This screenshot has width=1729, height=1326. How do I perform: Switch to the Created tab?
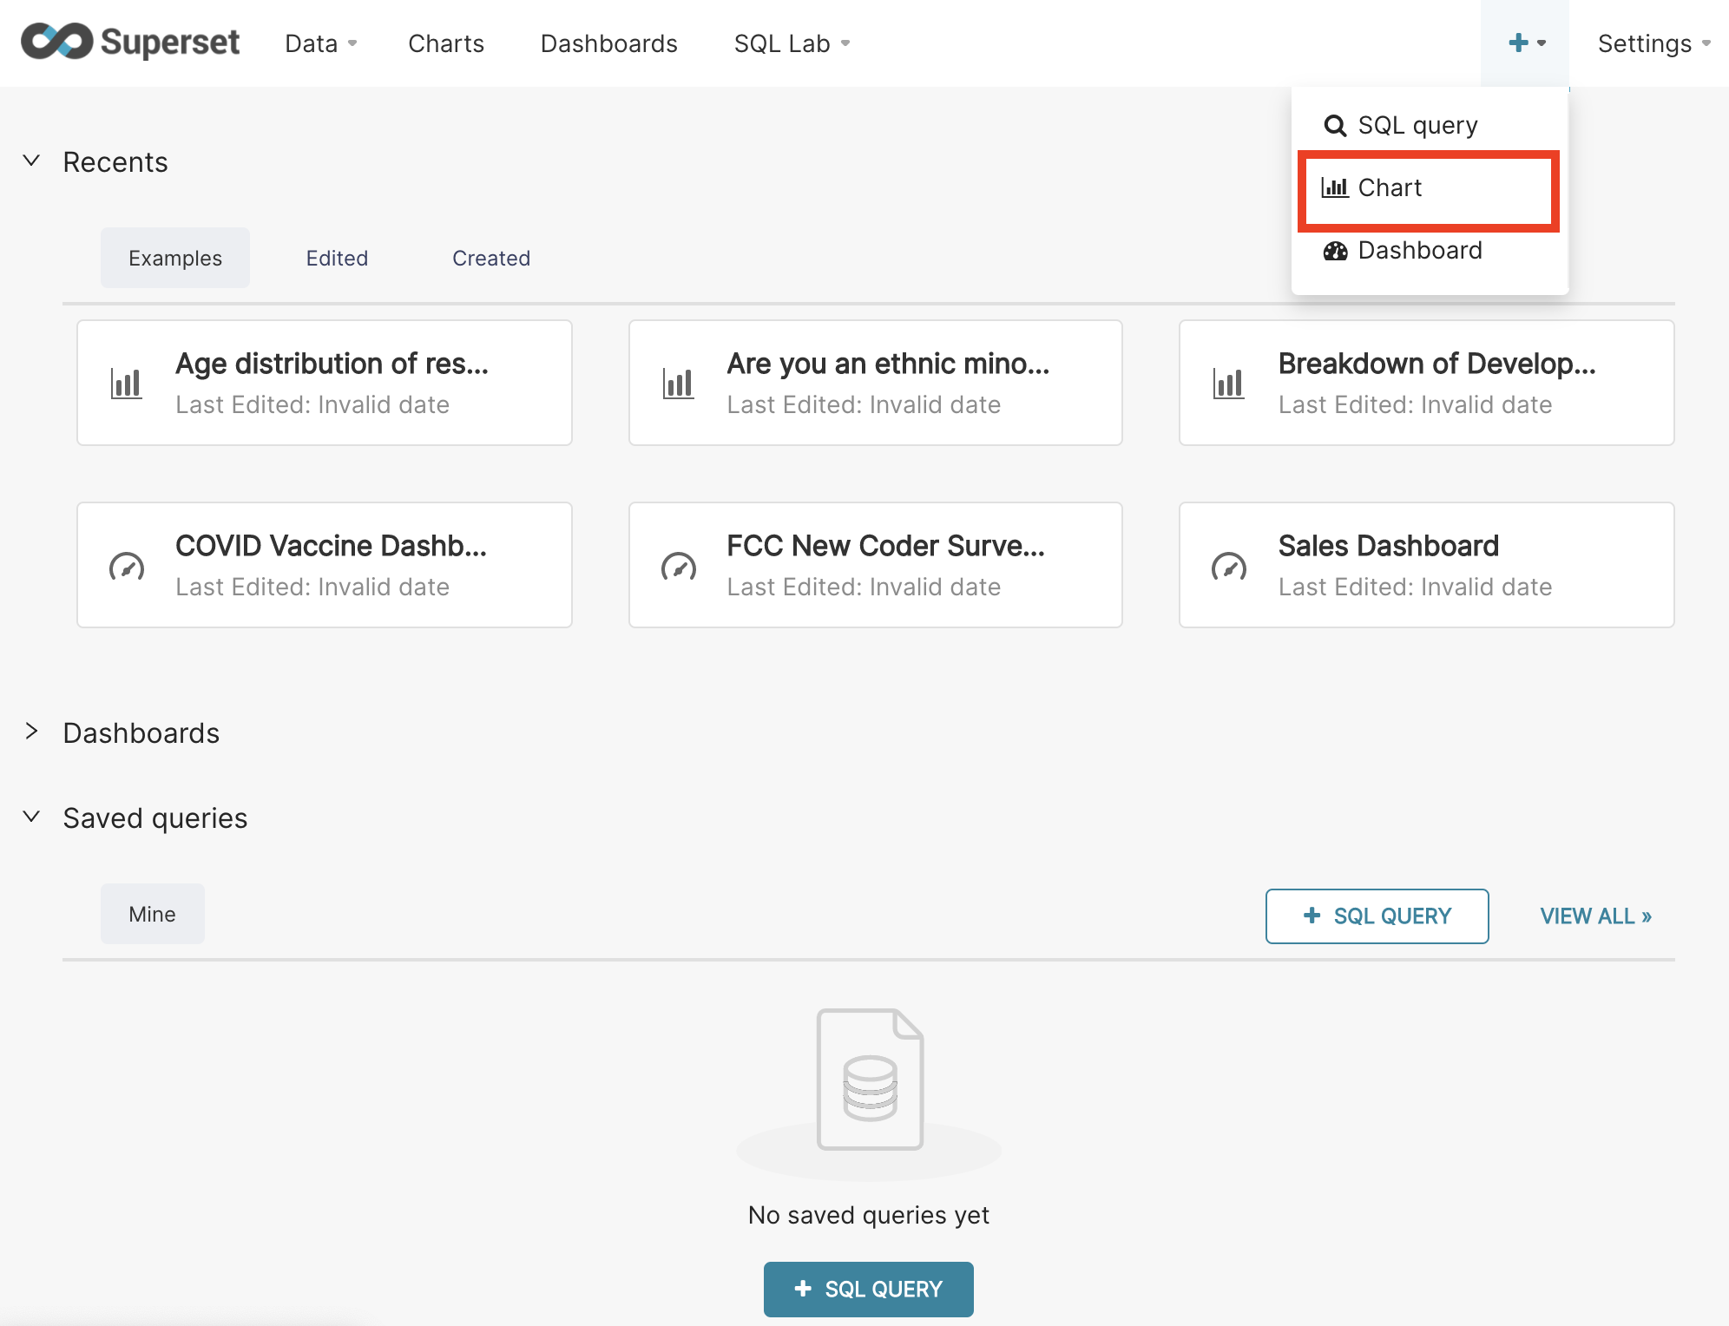click(491, 258)
